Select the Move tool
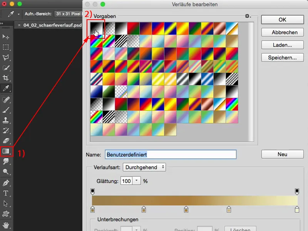 6,37
